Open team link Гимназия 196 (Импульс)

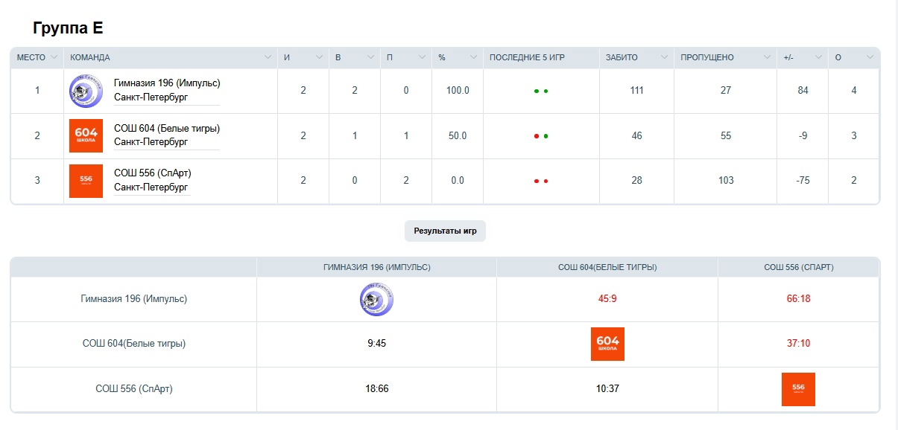point(167,83)
